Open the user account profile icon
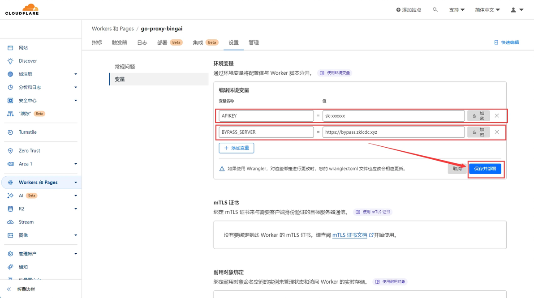534x298 pixels. 513,10
